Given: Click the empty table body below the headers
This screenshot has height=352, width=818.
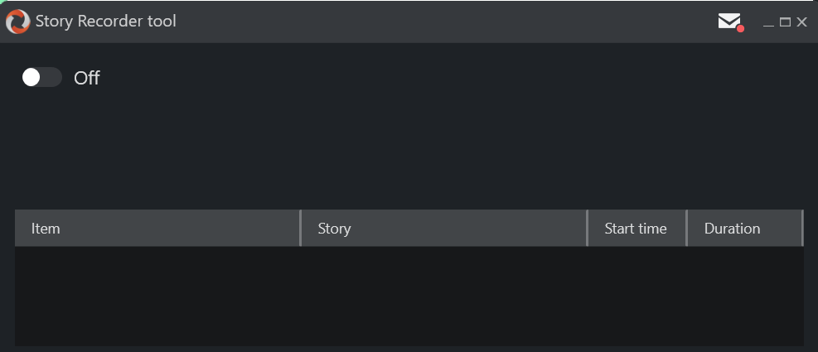Looking at the screenshot, I should point(409,296).
